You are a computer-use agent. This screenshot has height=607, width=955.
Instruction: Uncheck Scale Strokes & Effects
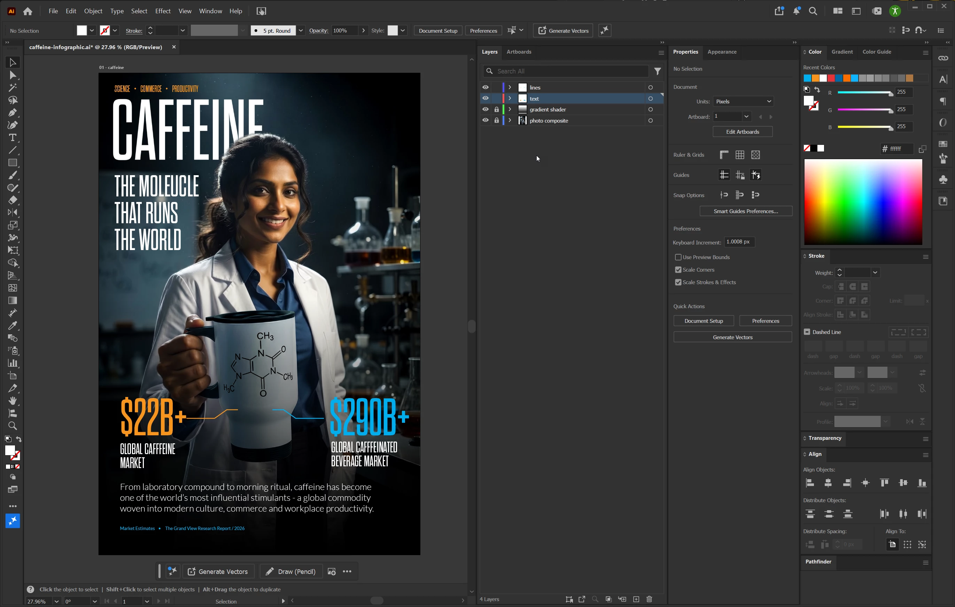pos(678,282)
